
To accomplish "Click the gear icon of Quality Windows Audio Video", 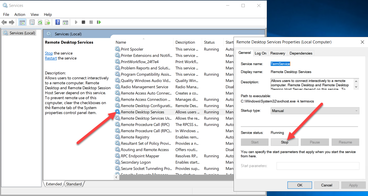I will coord(117,81).
